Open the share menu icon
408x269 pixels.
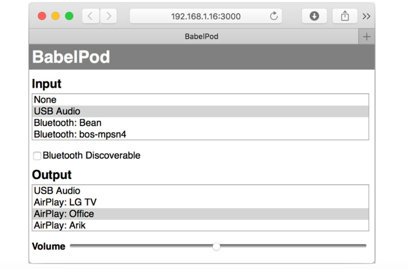tap(345, 16)
